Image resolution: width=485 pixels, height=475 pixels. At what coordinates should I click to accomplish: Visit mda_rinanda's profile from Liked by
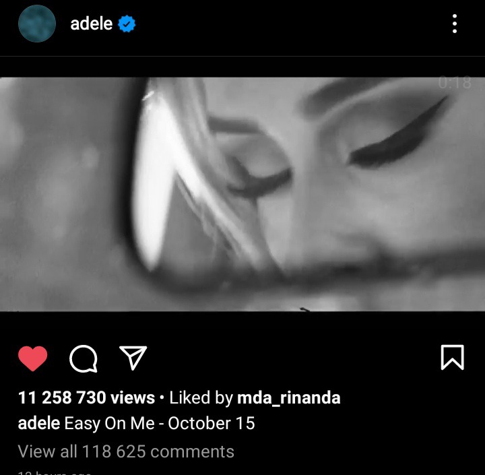pyautogui.click(x=288, y=398)
